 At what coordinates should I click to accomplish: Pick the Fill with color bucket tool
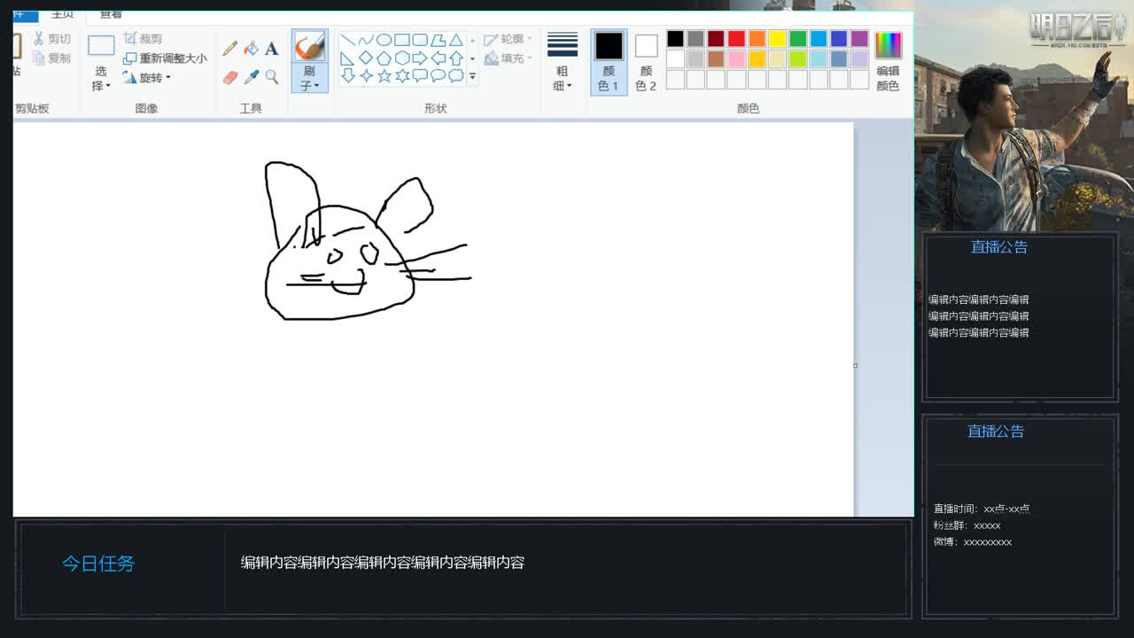pos(252,49)
